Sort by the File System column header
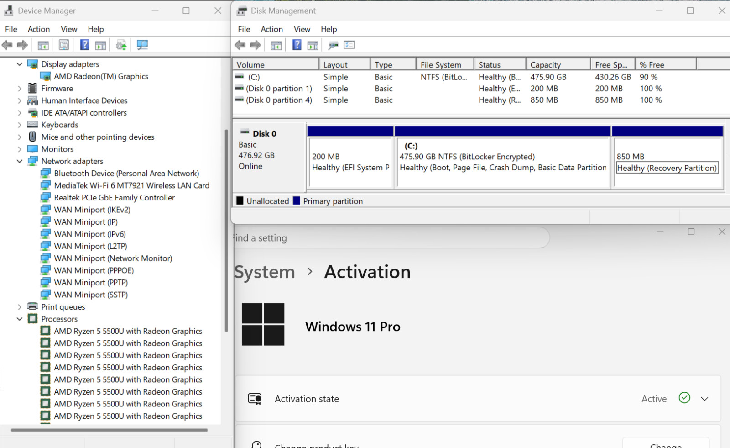This screenshot has height=448, width=730. click(x=445, y=65)
